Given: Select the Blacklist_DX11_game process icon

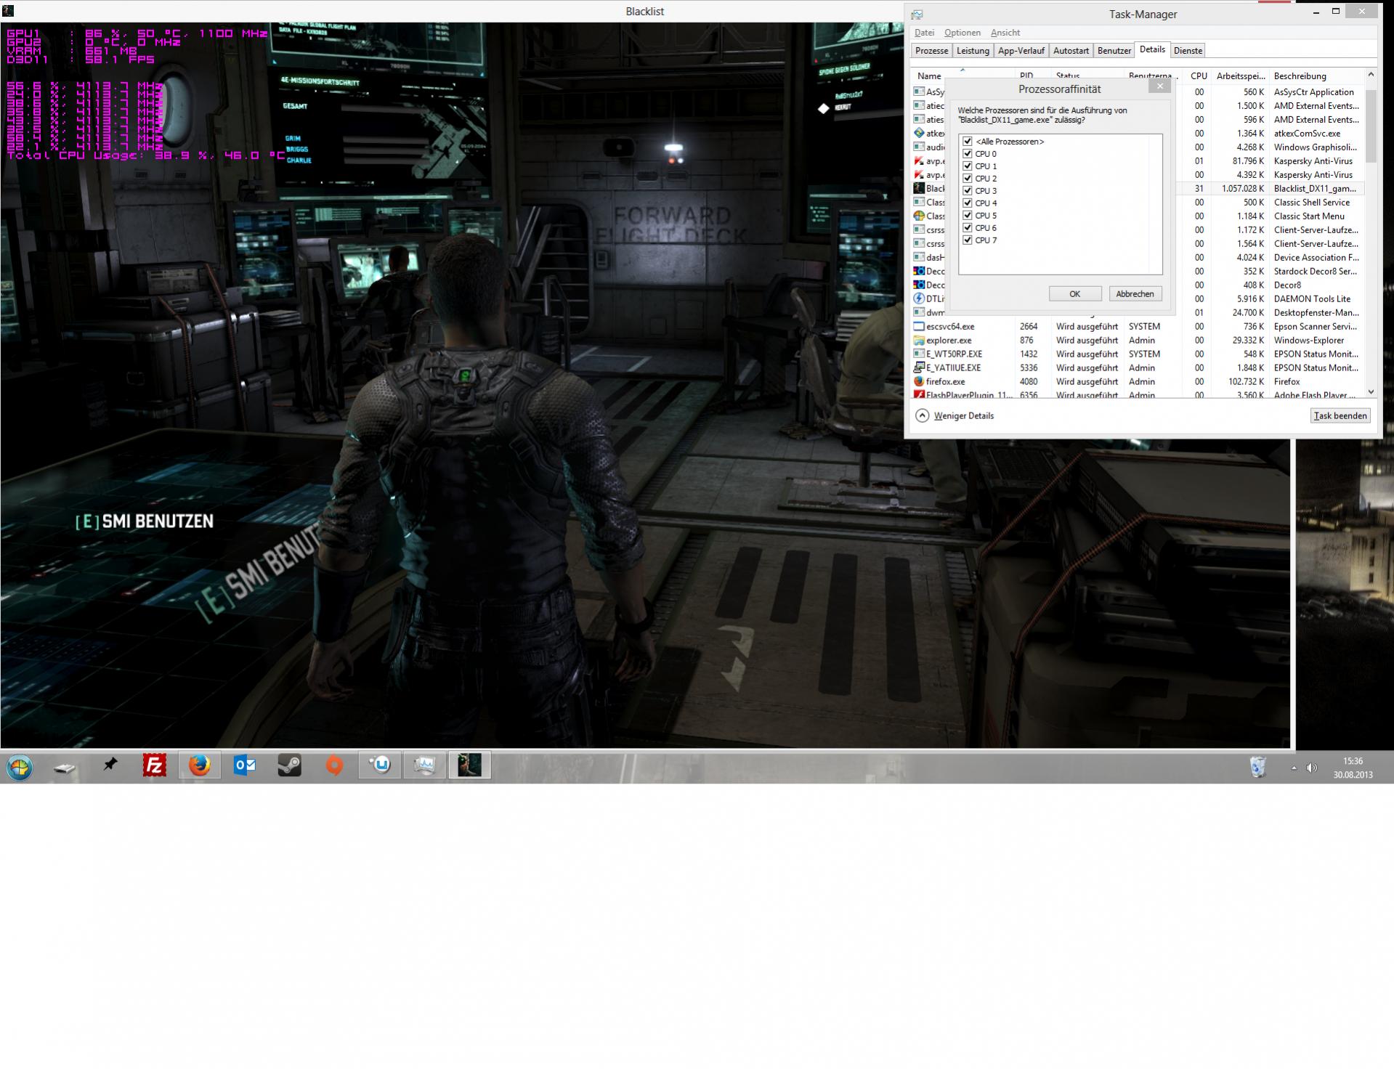Looking at the screenshot, I should tap(919, 189).
